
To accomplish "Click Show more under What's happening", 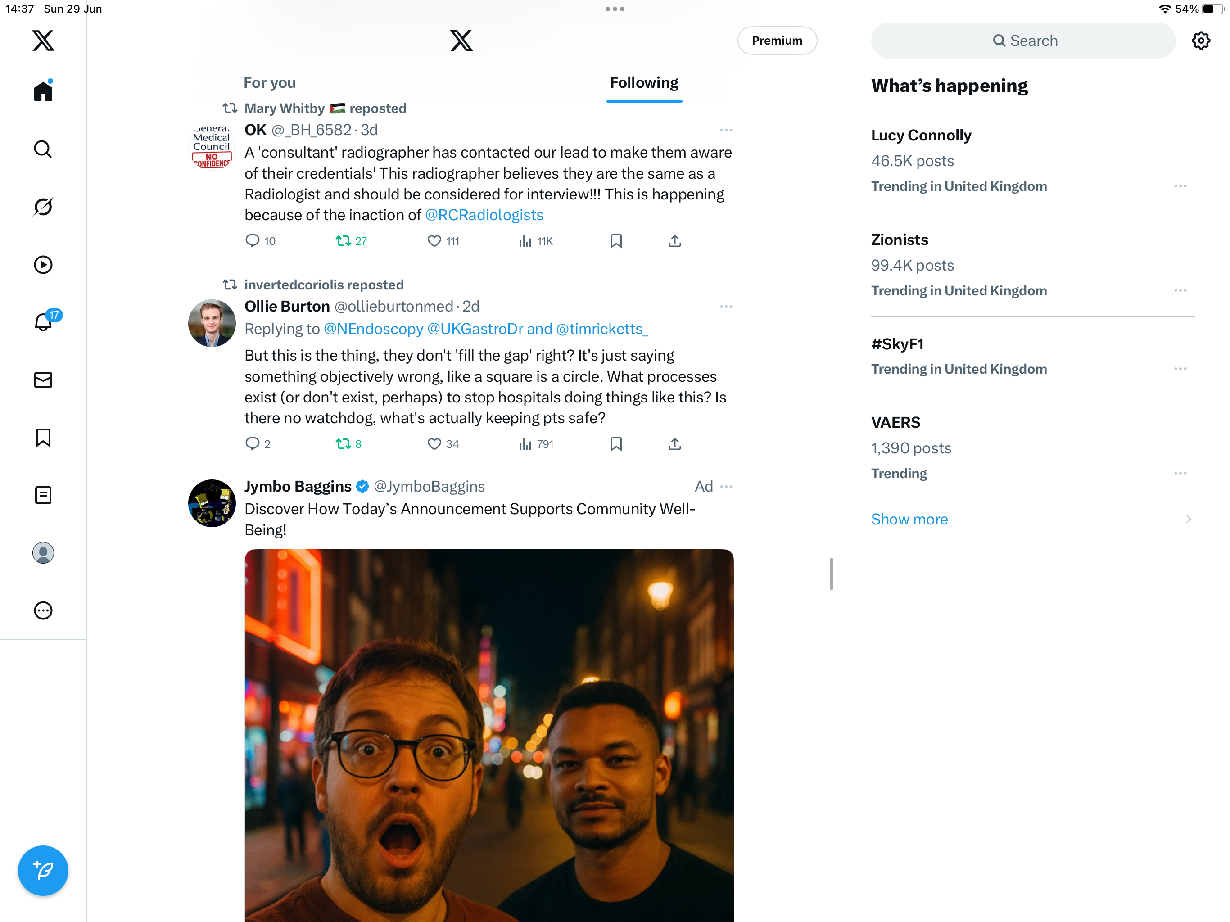I will tap(909, 520).
